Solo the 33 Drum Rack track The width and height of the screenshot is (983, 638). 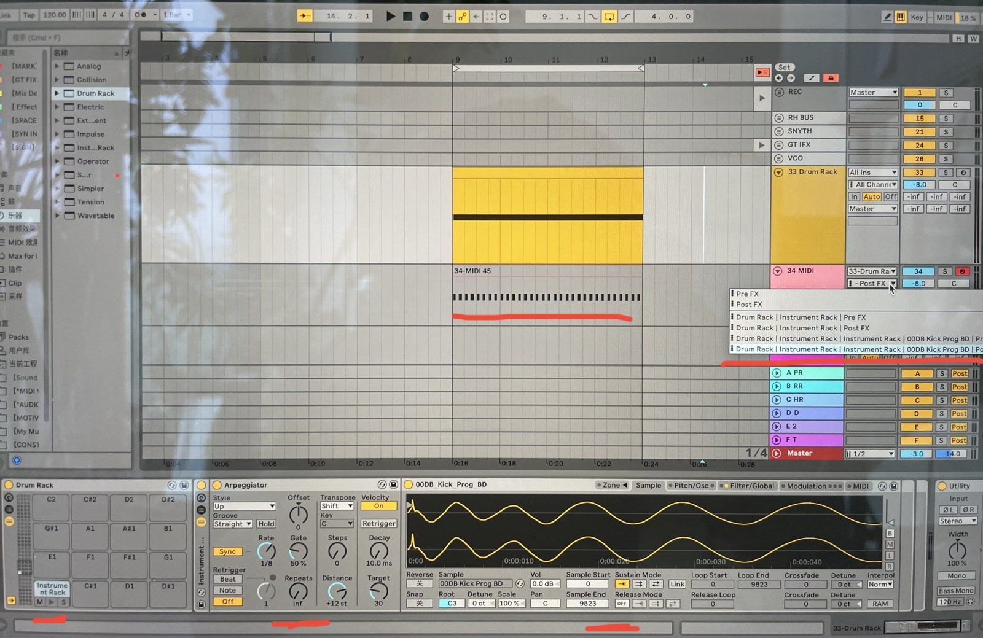pyautogui.click(x=946, y=173)
